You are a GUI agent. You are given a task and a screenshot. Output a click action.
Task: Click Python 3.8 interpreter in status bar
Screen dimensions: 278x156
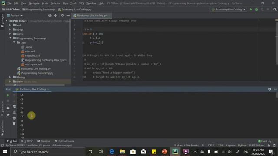252,146
